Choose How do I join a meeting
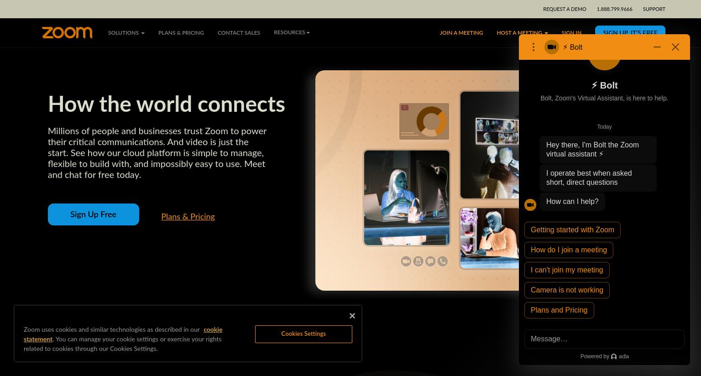 click(x=569, y=250)
